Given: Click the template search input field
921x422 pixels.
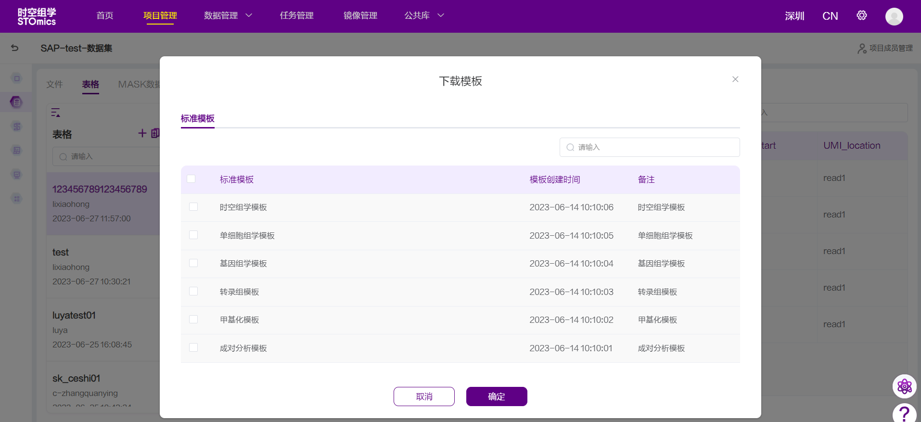Looking at the screenshot, I should click(x=650, y=147).
